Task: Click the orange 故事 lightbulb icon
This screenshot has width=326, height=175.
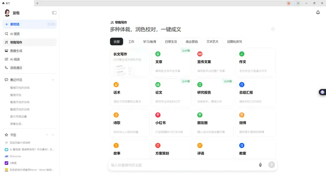Action: pyautogui.click(x=116, y=145)
